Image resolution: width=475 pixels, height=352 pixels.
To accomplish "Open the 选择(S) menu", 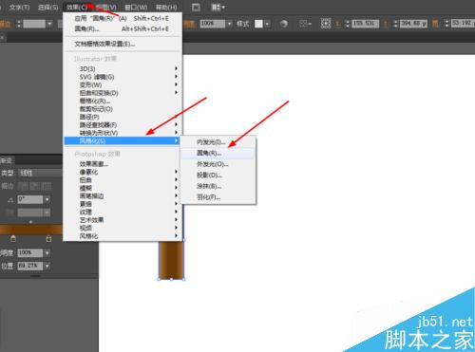I will [x=47, y=8].
